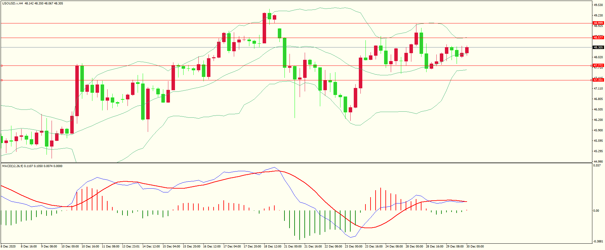The image size is (605, 250).
Task: Click the 13 Dec 23:01 time label
Action: click(131, 247)
